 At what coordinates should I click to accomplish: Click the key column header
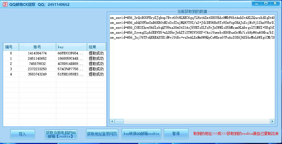[71, 47]
